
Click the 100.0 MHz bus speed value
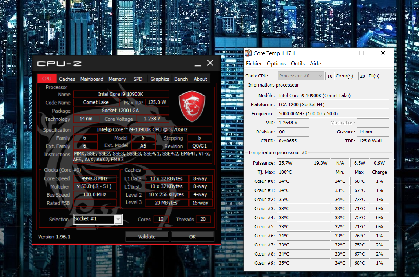(95, 194)
